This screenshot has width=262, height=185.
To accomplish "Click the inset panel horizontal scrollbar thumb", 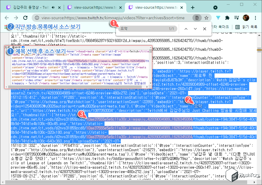I will [75, 87].
